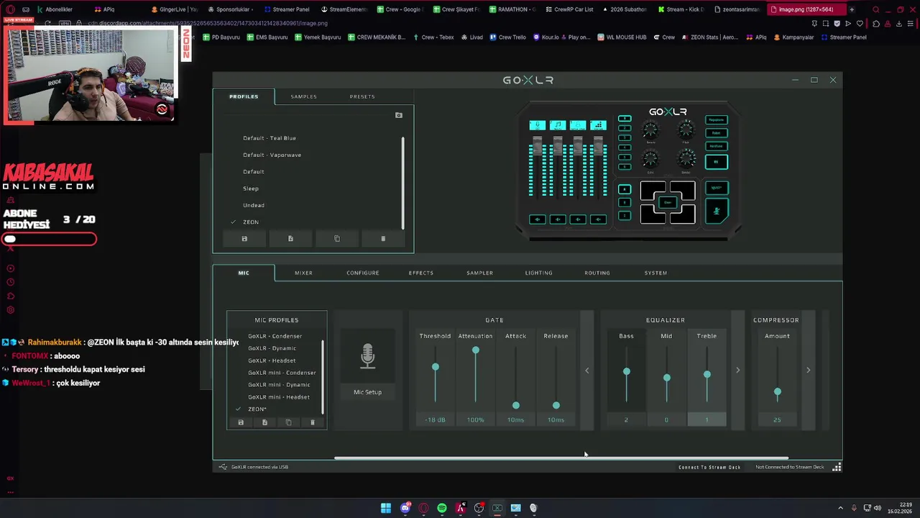
Task: Click the microphone icon above Mic Setup
Action: pyautogui.click(x=367, y=356)
